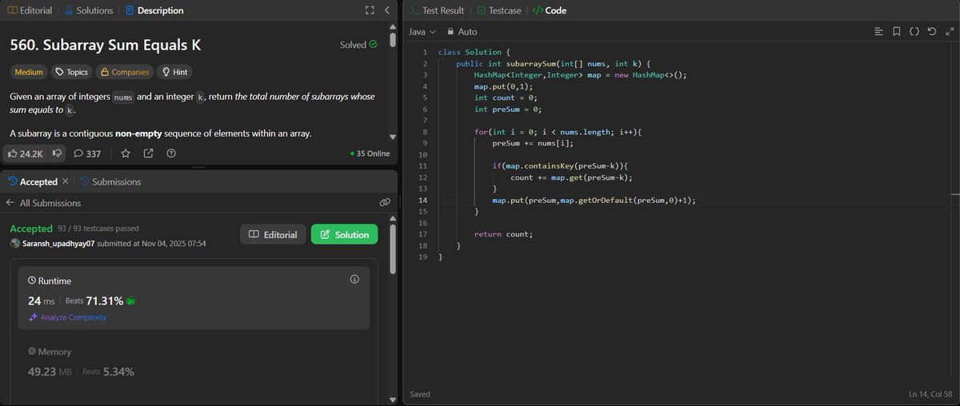This screenshot has width=960, height=406.
Task: Click the curly braces snippet icon
Action: point(914,32)
